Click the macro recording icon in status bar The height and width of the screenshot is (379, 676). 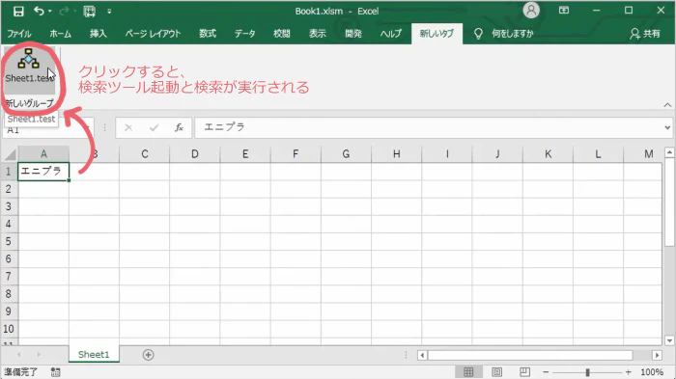[x=55, y=372]
